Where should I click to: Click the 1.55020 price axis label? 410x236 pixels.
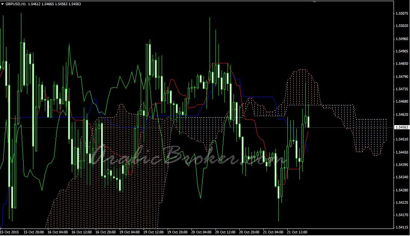point(402,26)
